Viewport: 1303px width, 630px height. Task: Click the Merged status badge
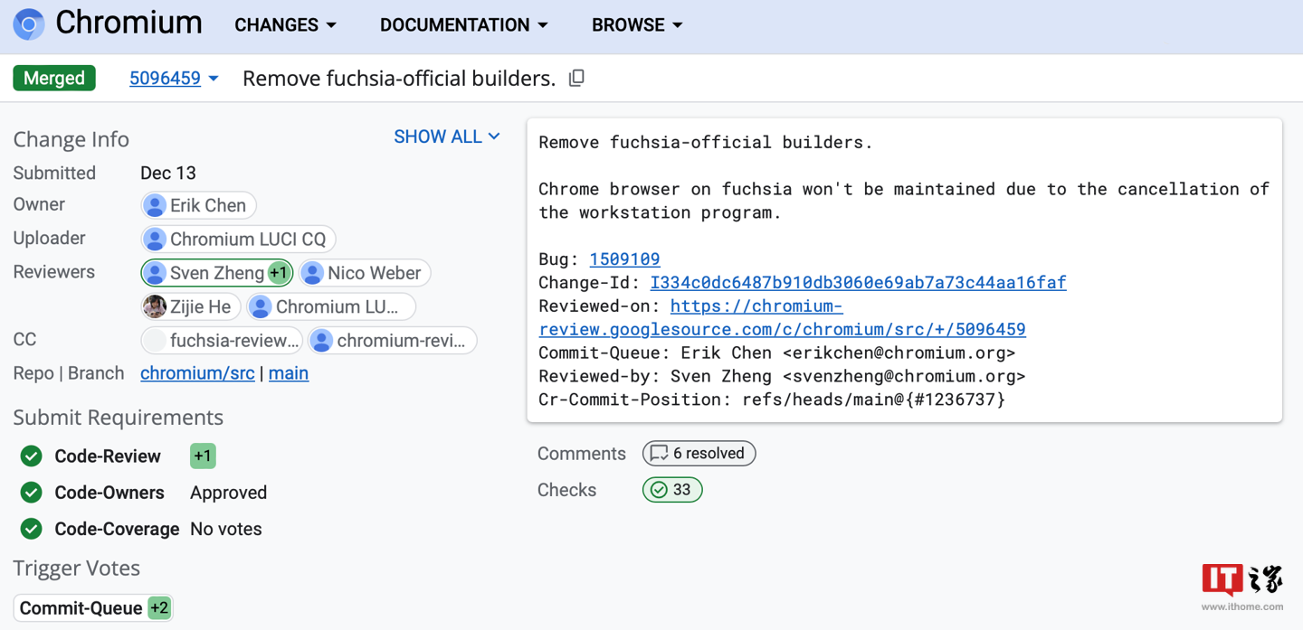(54, 79)
